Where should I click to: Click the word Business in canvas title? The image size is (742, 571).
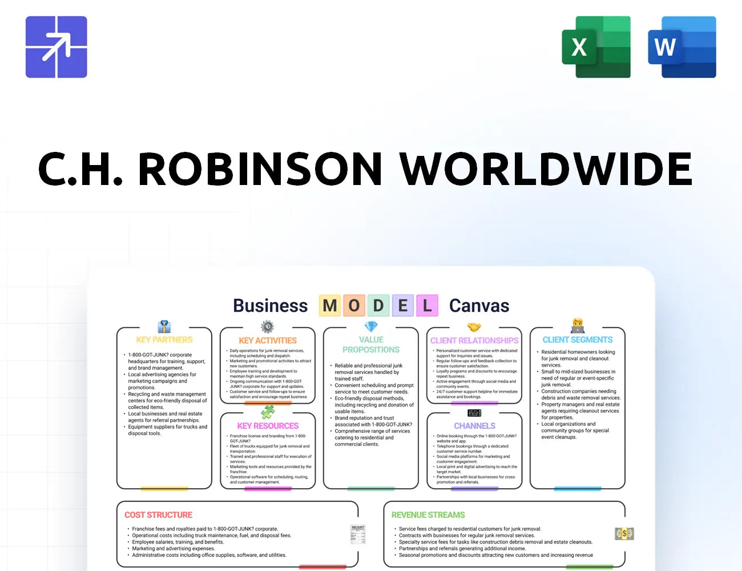[271, 305]
